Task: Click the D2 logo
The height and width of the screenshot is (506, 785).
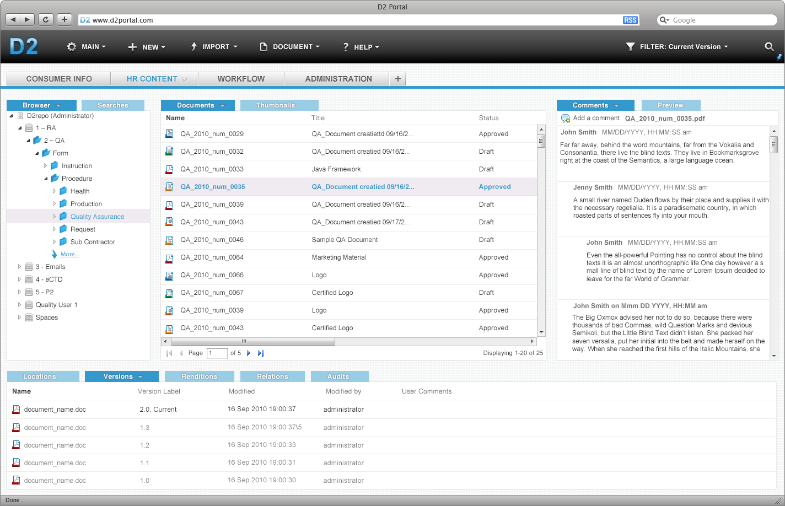Action: (x=24, y=46)
